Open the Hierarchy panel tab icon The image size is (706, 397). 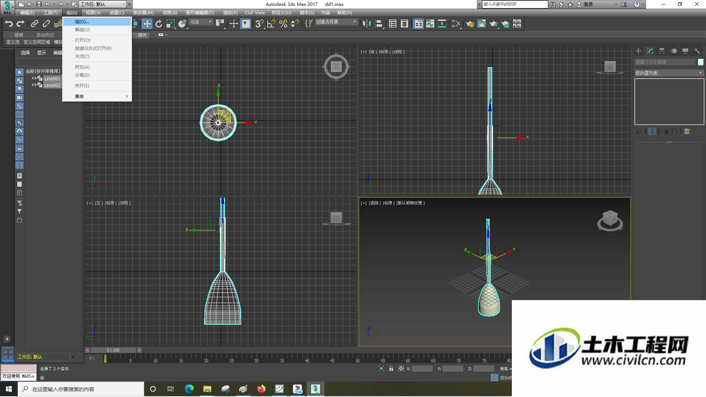point(662,51)
